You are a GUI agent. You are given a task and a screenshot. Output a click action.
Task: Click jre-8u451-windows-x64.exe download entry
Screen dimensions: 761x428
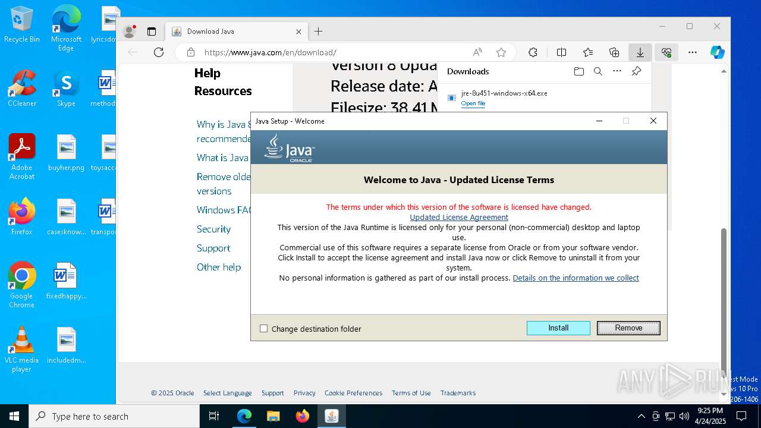click(544, 97)
